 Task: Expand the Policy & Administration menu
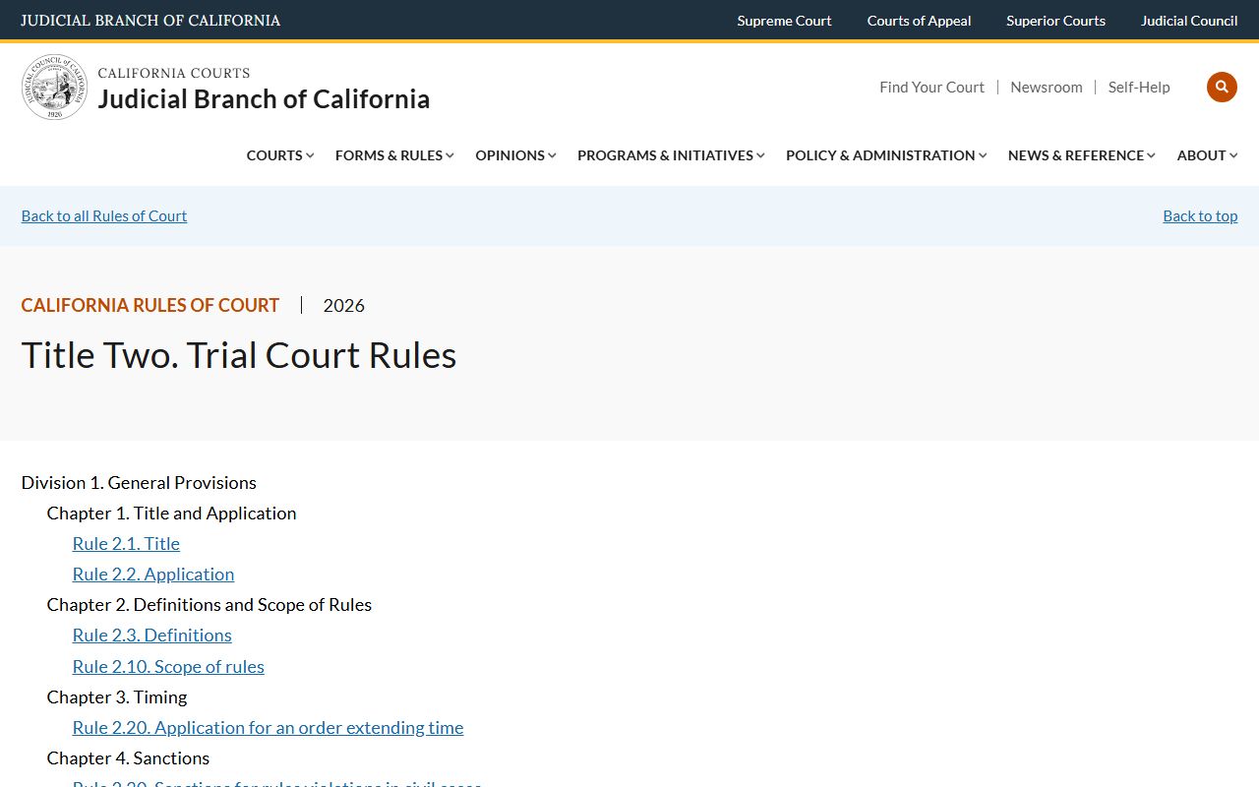(886, 155)
